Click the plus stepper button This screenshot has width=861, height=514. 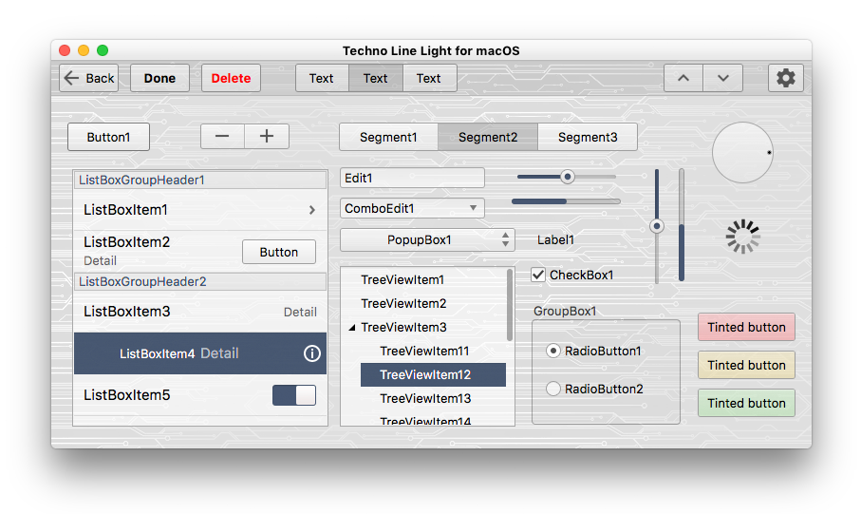click(267, 136)
